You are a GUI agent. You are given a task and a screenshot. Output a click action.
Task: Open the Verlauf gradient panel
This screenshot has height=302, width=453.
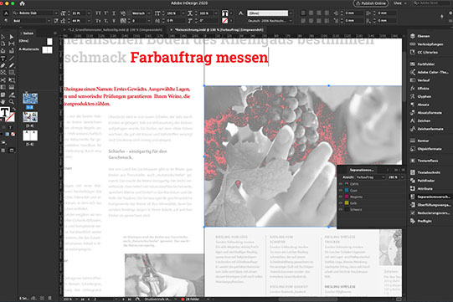(x=423, y=80)
